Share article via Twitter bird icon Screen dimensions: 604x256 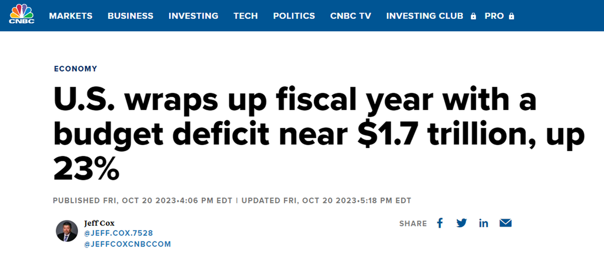click(461, 223)
